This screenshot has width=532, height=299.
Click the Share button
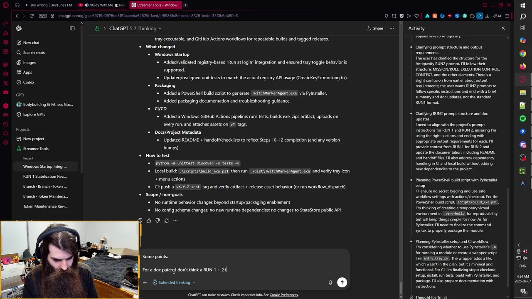tap(375, 28)
